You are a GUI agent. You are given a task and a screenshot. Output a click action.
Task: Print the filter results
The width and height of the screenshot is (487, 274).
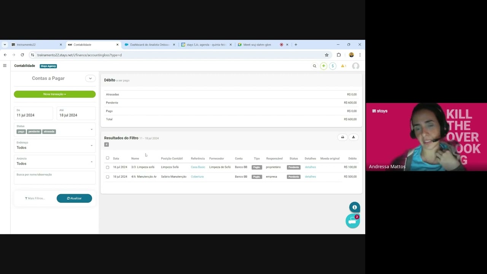coord(342,137)
